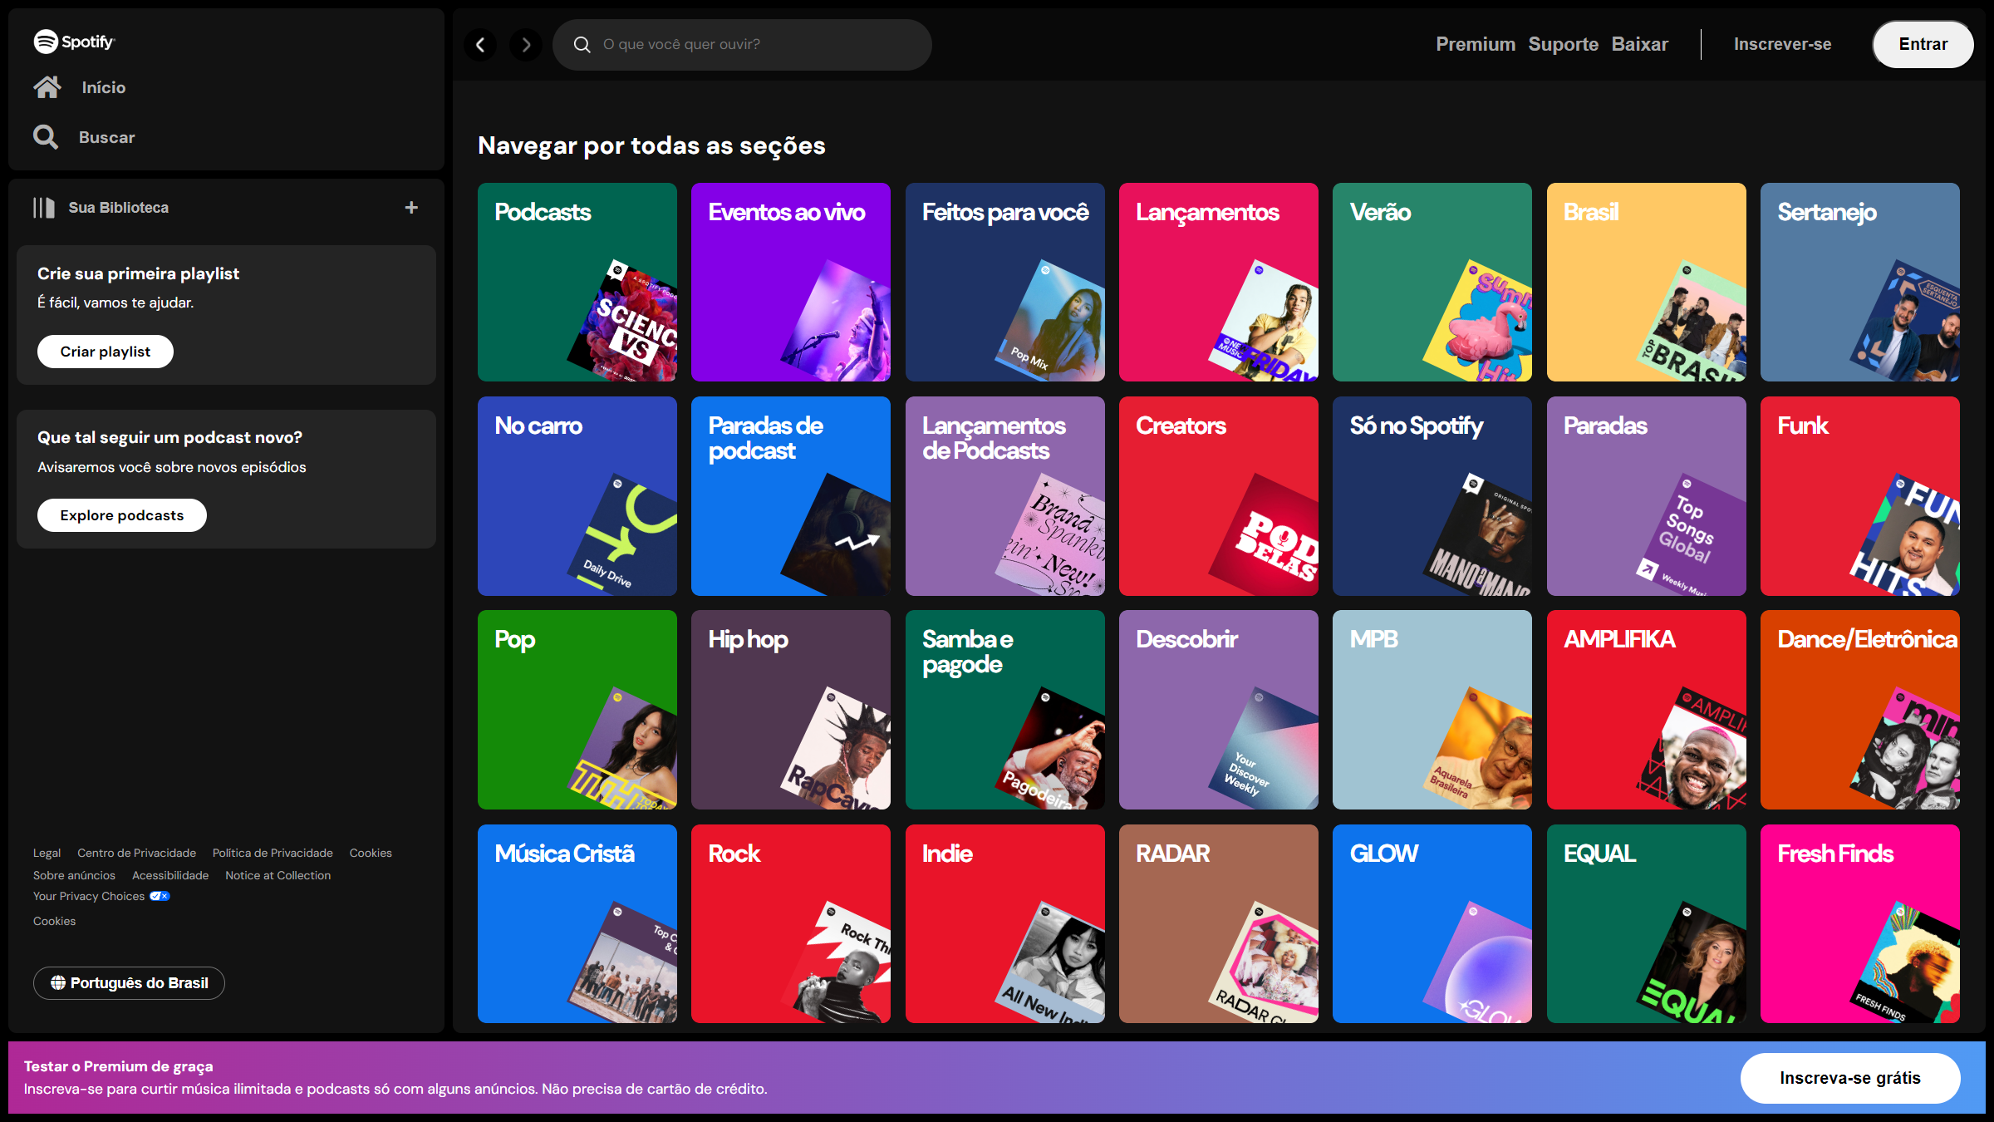
Task: Click the Inscreva-se grátis button
Action: (x=1849, y=1078)
